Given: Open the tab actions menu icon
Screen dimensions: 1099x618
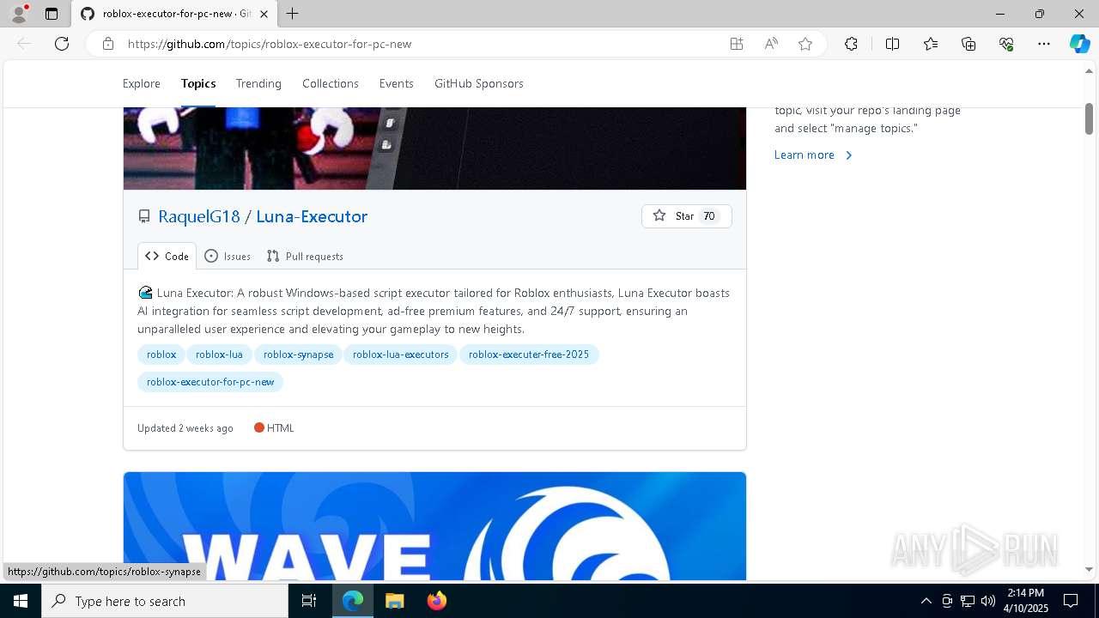Looking at the screenshot, I should [52, 14].
